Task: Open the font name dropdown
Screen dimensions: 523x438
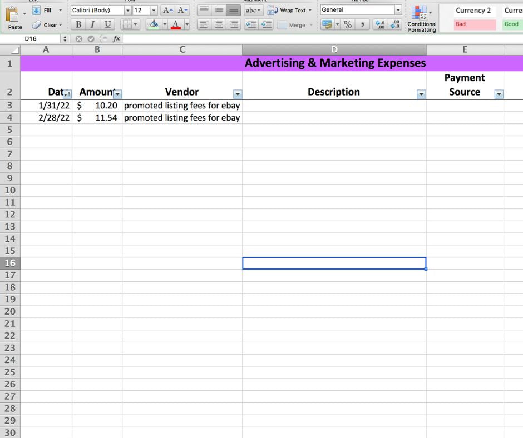Action: pos(127,10)
